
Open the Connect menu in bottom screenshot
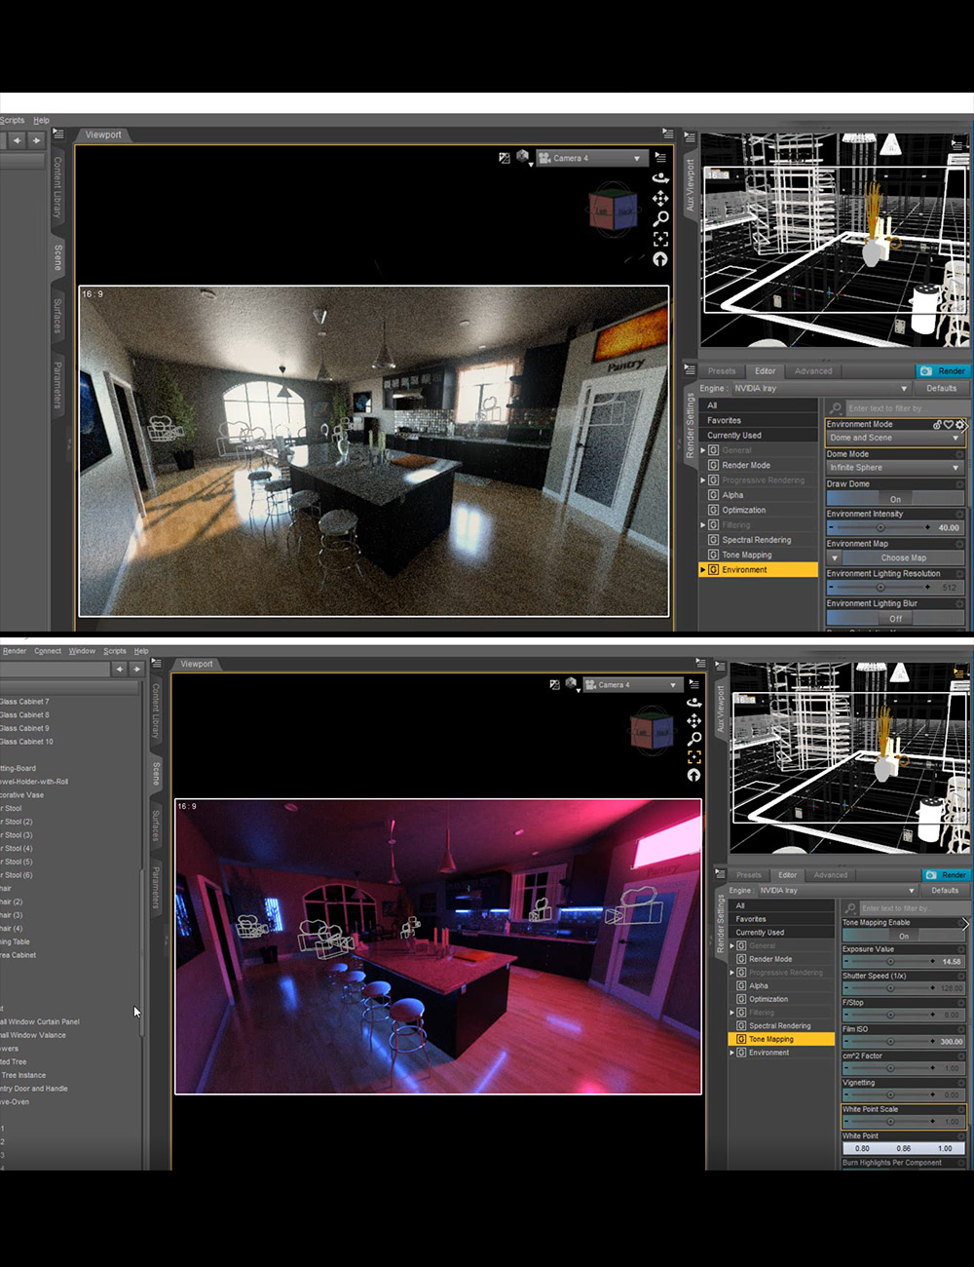click(48, 651)
